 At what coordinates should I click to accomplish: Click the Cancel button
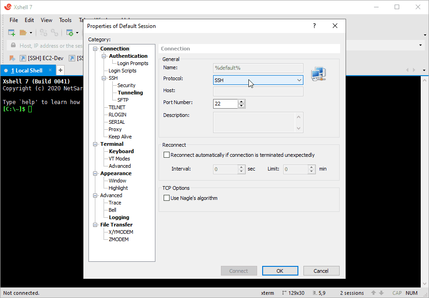321,271
